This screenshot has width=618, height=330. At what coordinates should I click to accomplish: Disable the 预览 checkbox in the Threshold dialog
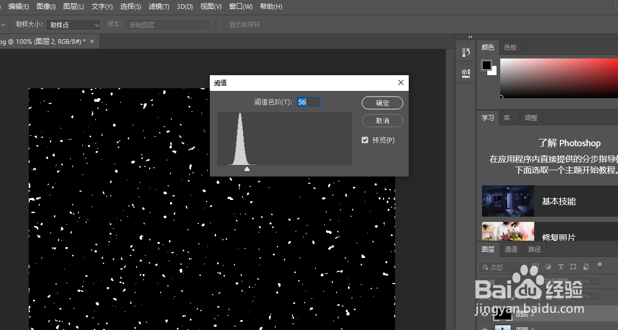tap(365, 139)
